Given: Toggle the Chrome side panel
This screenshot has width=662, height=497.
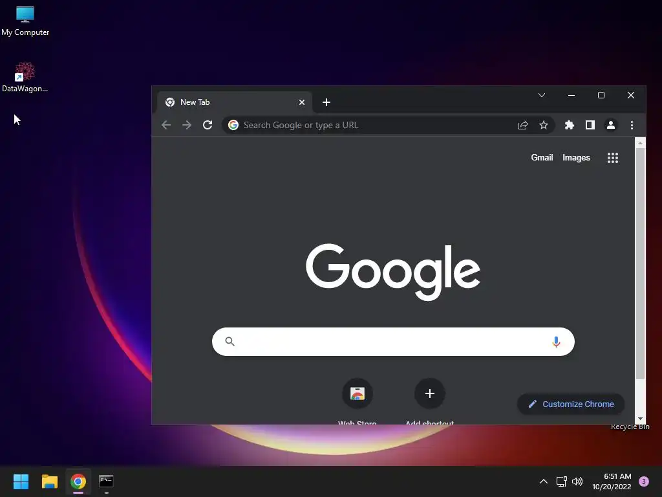Looking at the screenshot, I should click(590, 125).
